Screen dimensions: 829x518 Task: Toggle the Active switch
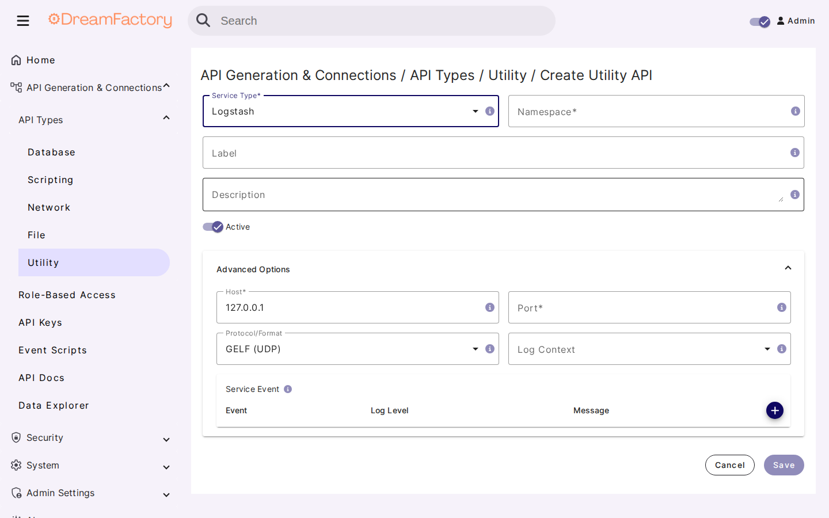pyautogui.click(x=213, y=227)
